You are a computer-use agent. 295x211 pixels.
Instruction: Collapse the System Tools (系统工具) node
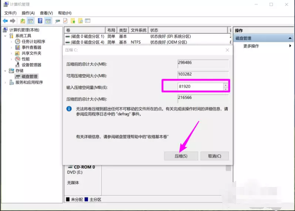point(5,36)
